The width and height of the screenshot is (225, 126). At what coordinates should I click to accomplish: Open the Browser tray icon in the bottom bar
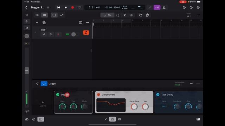(x=27, y=119)
